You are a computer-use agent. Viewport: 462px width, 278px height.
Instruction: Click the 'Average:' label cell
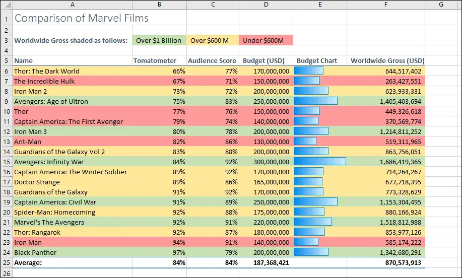[x=72, y=262]
